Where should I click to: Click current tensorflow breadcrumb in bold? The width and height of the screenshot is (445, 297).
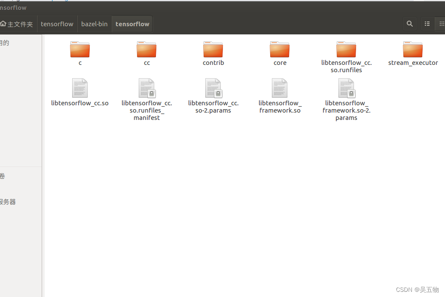pos(132,24)
